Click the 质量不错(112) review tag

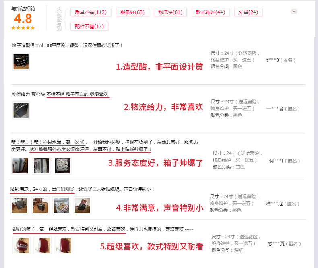tap(91, 12)
